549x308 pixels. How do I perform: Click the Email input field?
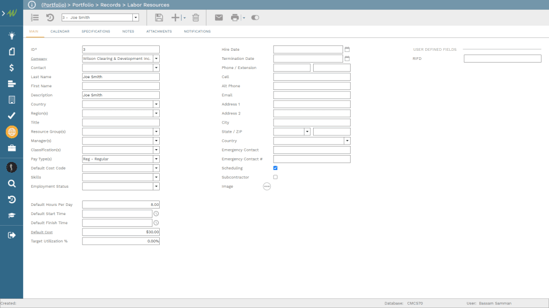tap(311, 95)
